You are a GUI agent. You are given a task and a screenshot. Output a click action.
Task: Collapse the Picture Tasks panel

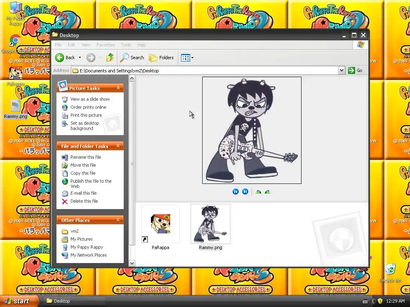pyautogui.click(x=118, y=88)
